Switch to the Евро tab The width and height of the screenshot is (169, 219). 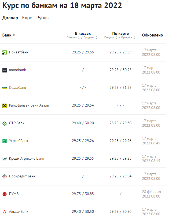(x=27, y=18)
